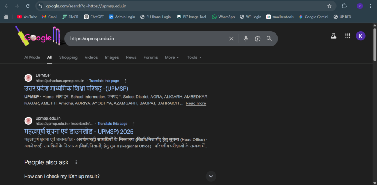Clear the search box with the X icon
Viewport: 377px width, 185px height.
coord(231,39)
